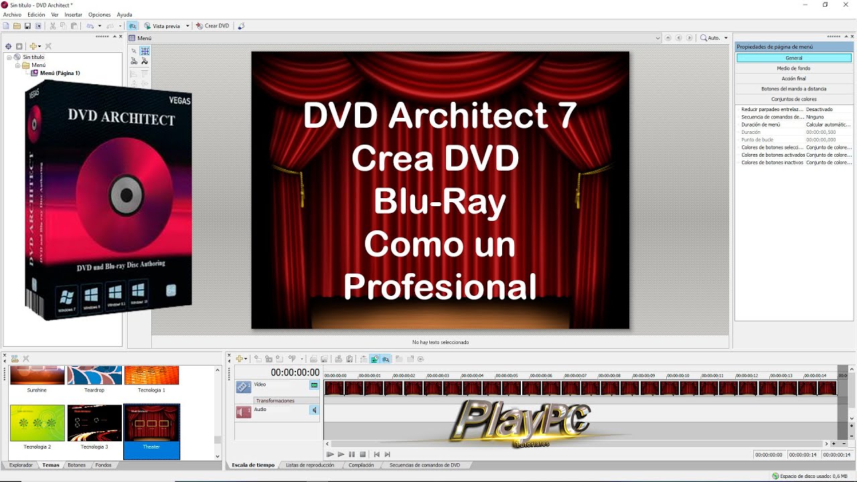Collapse the Menú folder tree node
The height and width of the screenshot is (482, 857).
17,65
